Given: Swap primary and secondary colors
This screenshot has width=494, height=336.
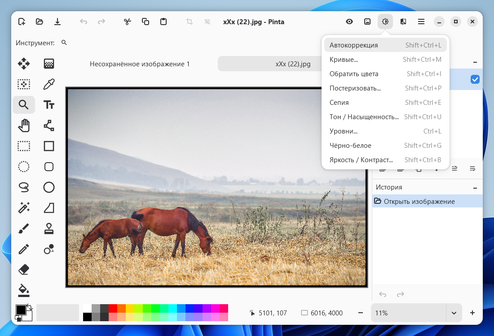Looking at the screenshot, I should [x=30, y=307].
